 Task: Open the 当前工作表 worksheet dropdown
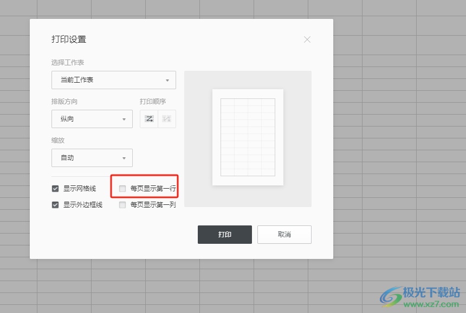point(114,80)
